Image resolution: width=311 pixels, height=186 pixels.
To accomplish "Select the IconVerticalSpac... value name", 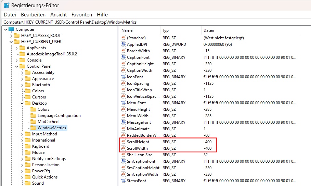I will [x=143, y=96].
